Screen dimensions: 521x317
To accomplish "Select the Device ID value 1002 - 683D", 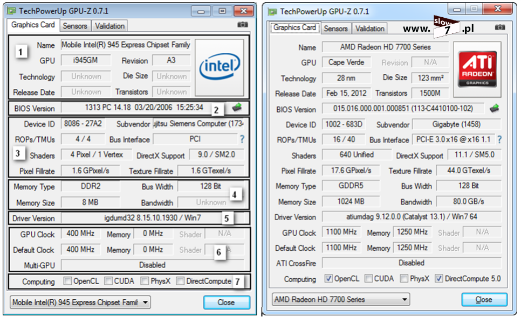I will (x=344, y=124).
